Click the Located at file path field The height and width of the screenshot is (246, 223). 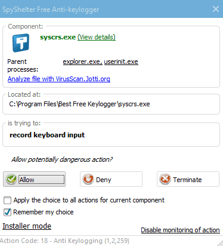(111, 104)
